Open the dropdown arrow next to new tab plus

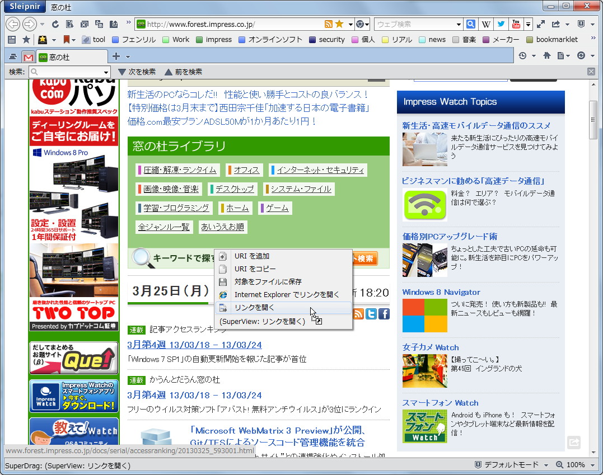click(x=128, y=57)
